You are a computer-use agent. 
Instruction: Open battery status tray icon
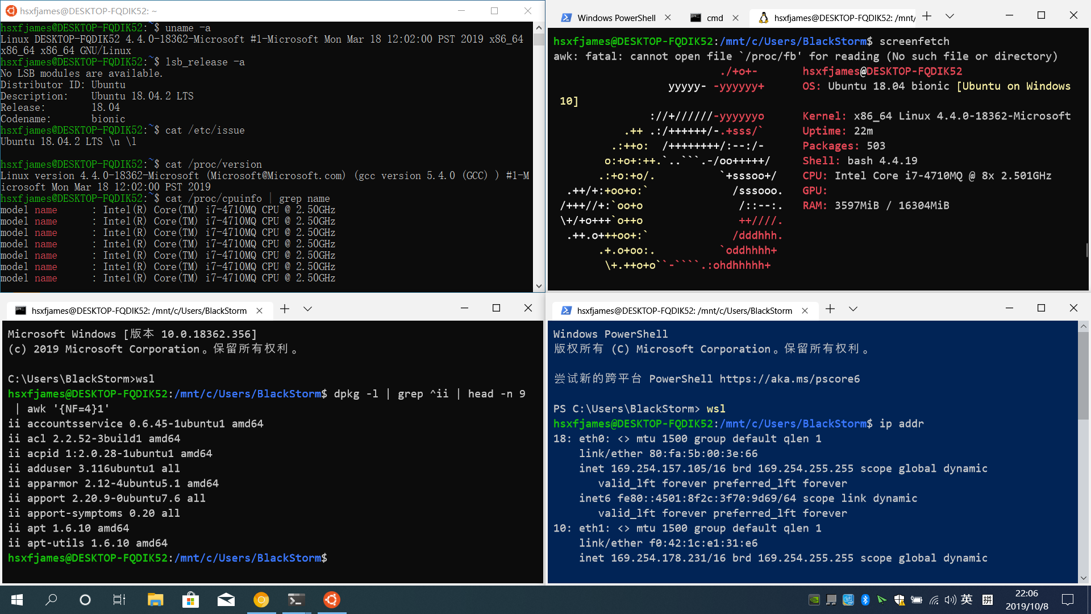(x=917, y=600)
